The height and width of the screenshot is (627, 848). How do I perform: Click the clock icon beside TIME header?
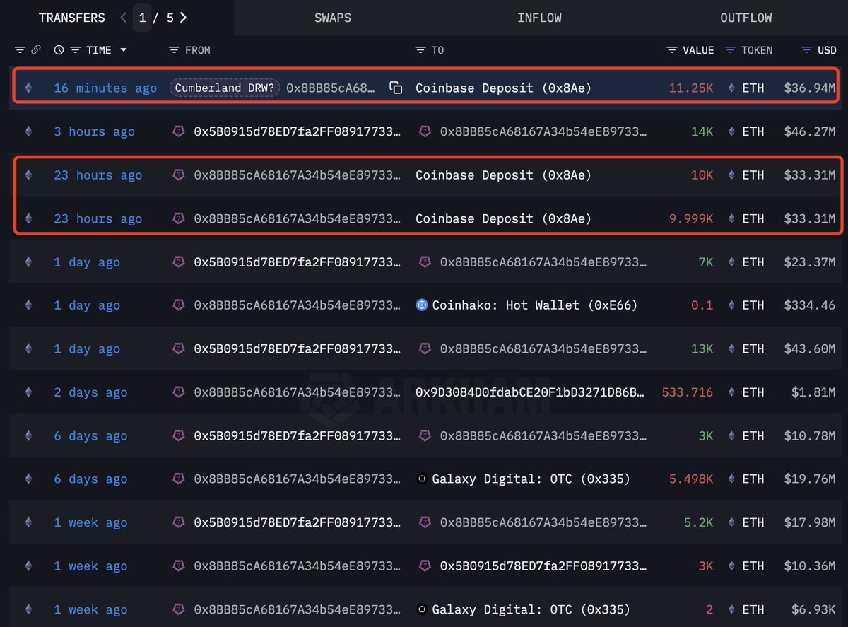click(x=59, y=50)
